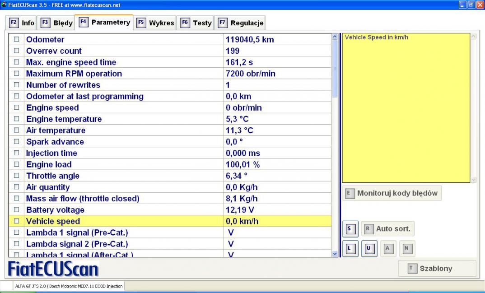This screenshot has height=293, width=485.
Task: Tick the Air temperature checkbox
Action: pos(16,130)
